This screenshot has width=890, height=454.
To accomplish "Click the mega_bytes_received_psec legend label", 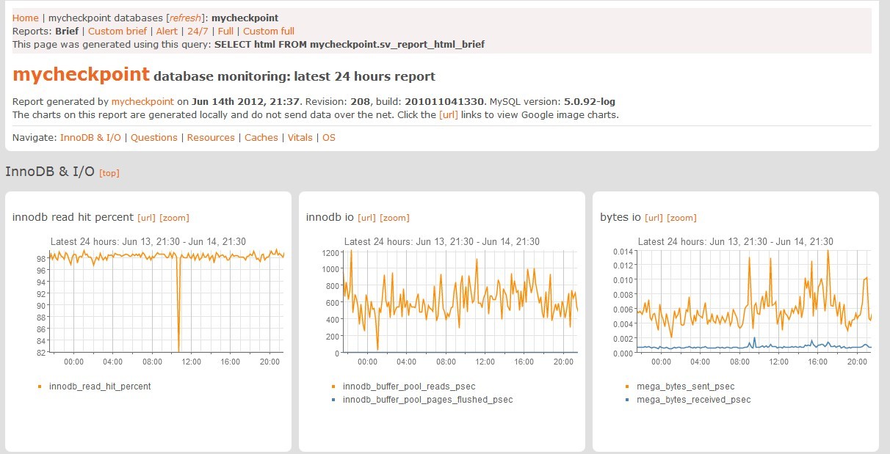I will pos(694,400).
